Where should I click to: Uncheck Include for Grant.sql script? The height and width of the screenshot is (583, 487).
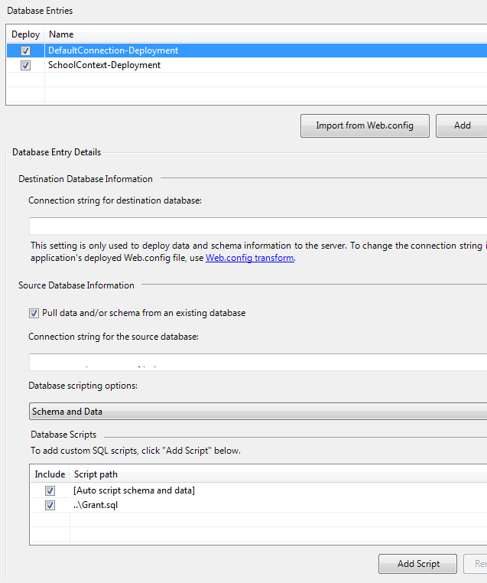pos(50,506)
